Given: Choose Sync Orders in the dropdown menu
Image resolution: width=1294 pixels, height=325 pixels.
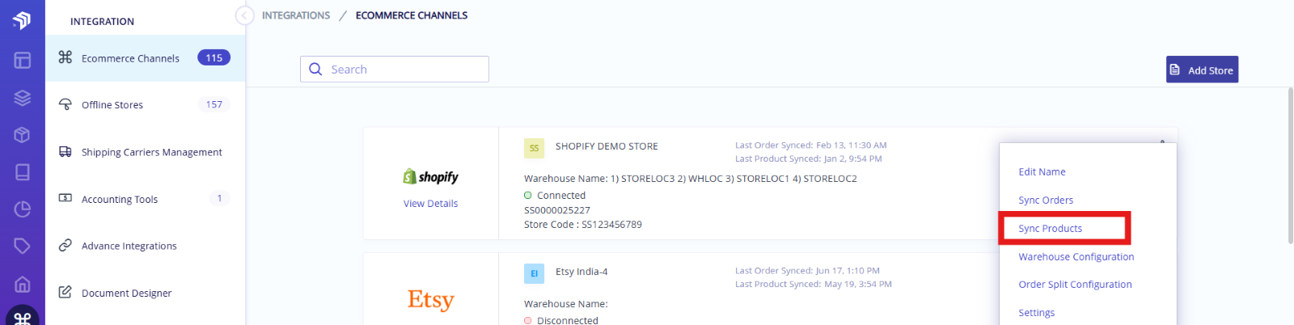Looking at the screenshot, I should point(1046,200).
